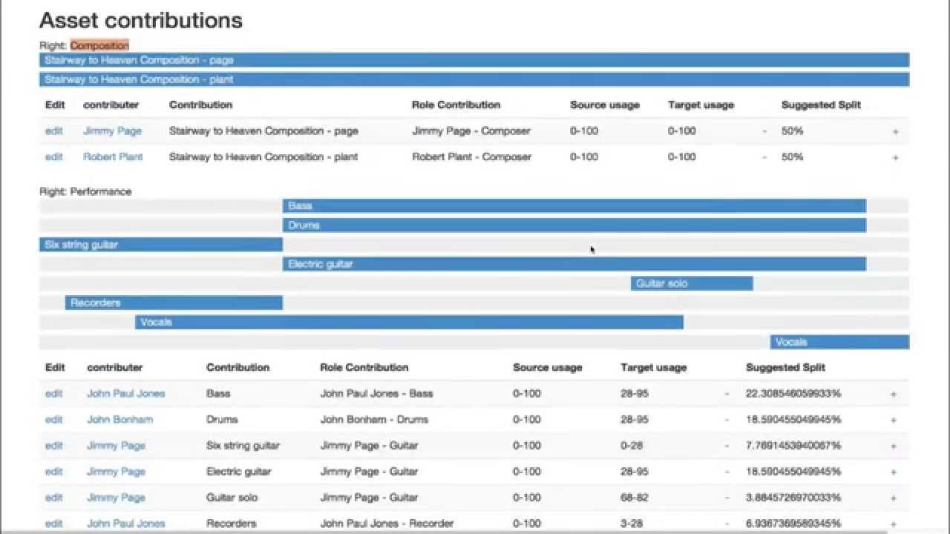
Task: Click 'John Paul Jones - Bass' role cell
Action: click(376, 393)
